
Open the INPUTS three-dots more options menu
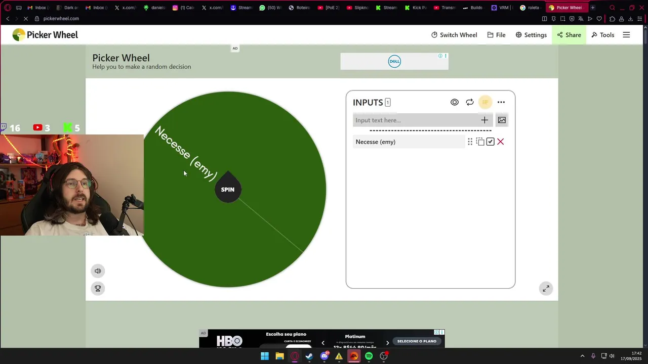coord(501,102)
